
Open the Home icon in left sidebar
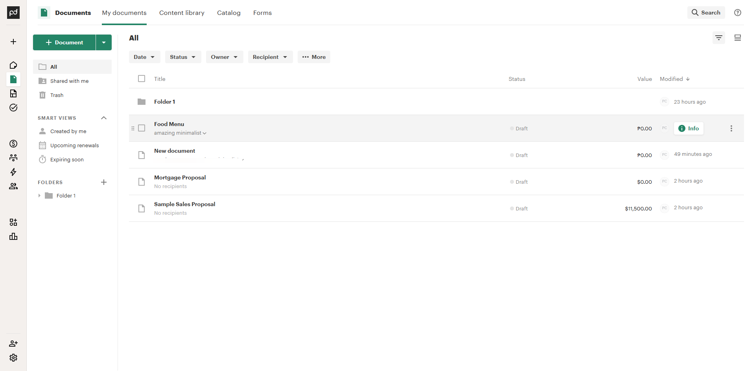coord(13,65)
